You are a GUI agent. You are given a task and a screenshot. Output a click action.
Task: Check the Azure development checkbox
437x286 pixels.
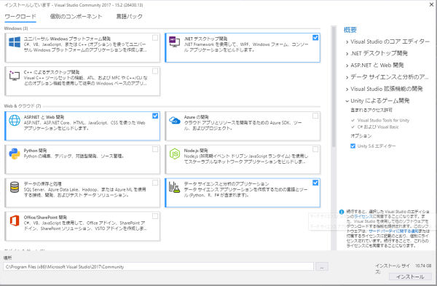pos(315,116)
